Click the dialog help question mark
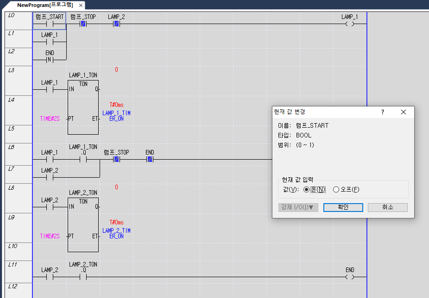Viewport: 429px width, 298px height. click(383, 112)
